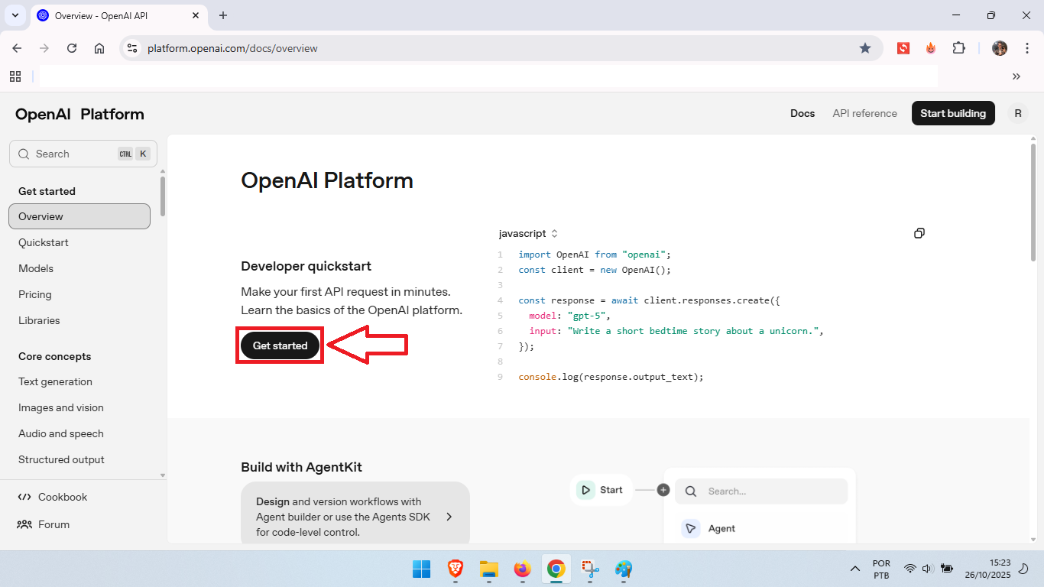Click the user avatar R icon
Screen dimensions: 1044x587
1017,113
